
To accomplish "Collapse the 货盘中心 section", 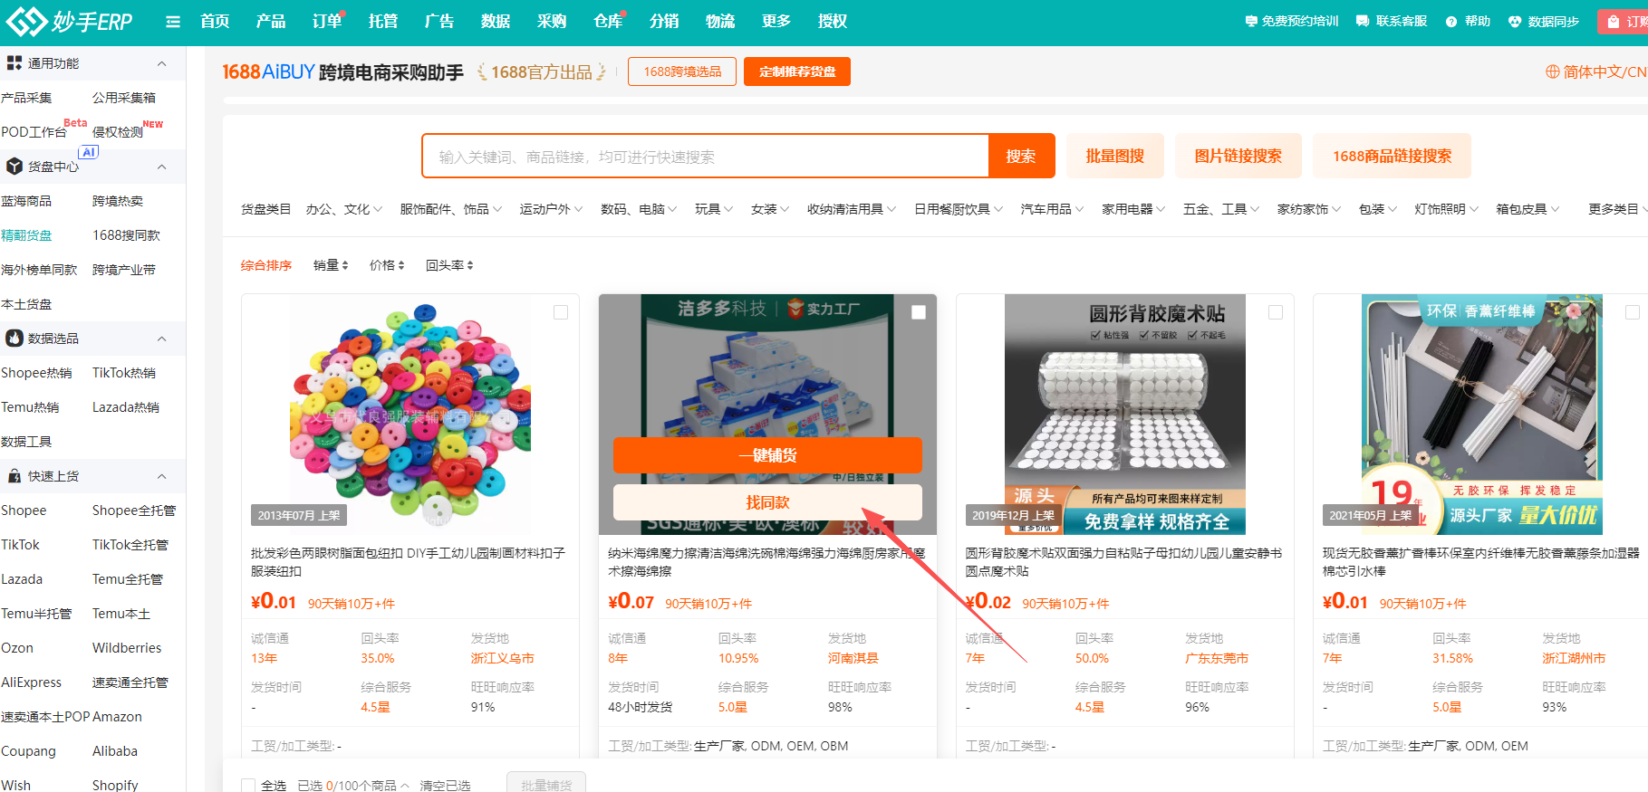I will pos(162,167).
